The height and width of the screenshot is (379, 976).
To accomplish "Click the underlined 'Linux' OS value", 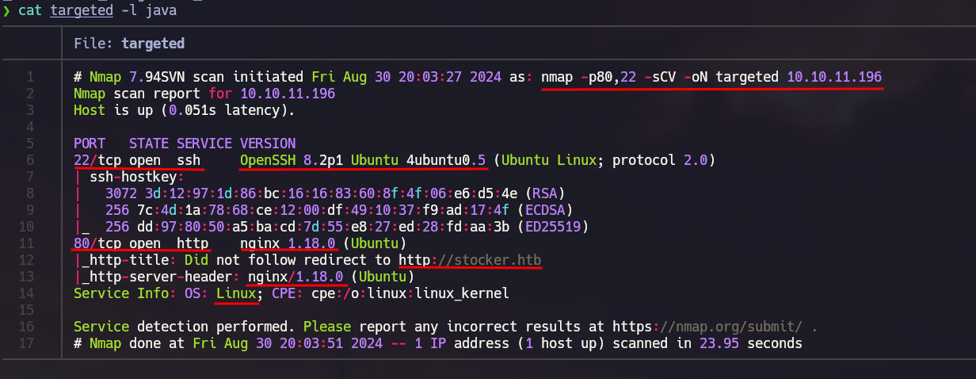I will pyautogui.click(x=235, y=293).
